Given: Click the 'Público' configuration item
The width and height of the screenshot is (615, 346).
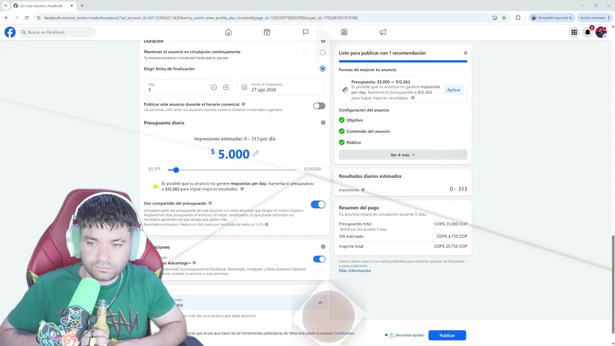Looking at the screenshot, I should pos(354,142).
